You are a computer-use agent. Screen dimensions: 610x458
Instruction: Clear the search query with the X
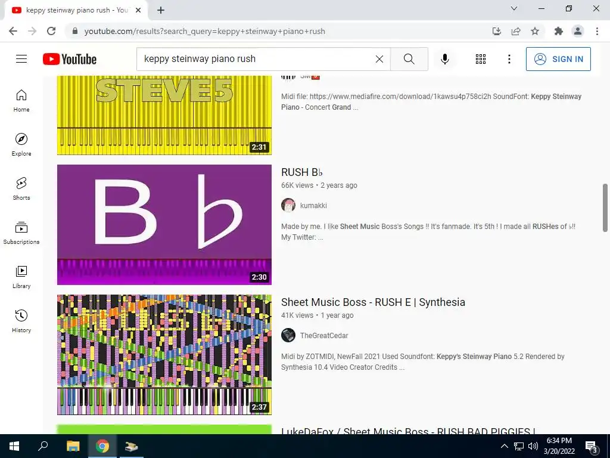379,59
